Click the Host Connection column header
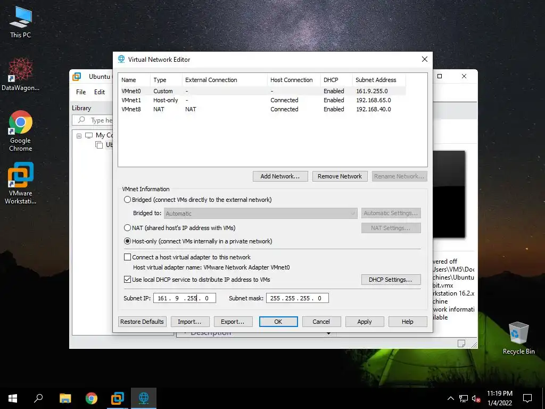This screenshot has height=409, width=545. [x=294, y=80]
